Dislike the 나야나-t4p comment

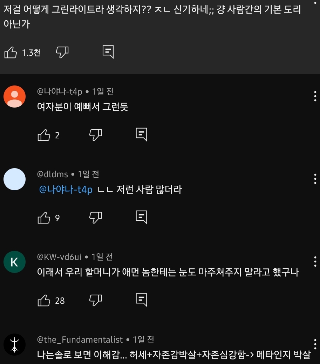pyautogui.click(x=95, y=135)
